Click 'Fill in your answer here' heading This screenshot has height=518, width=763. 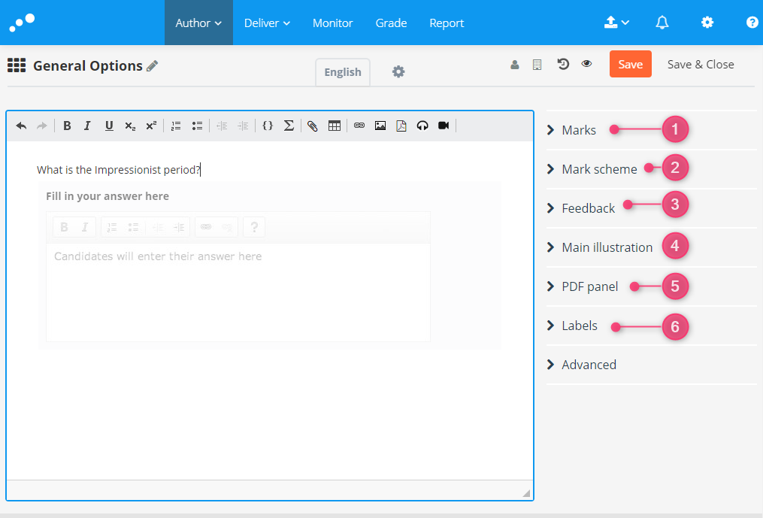tap(107, 196)
